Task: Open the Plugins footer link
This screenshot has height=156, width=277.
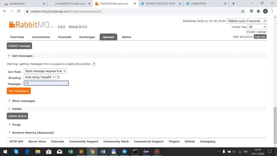Action: click(x=174, y=142)
